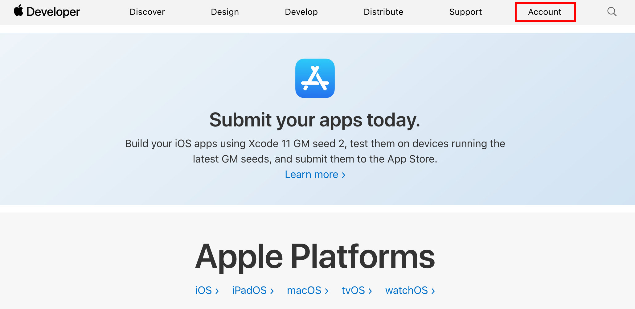Open the Distribute section
Viewport: 635px width, 309px height.
pos(383,12)
